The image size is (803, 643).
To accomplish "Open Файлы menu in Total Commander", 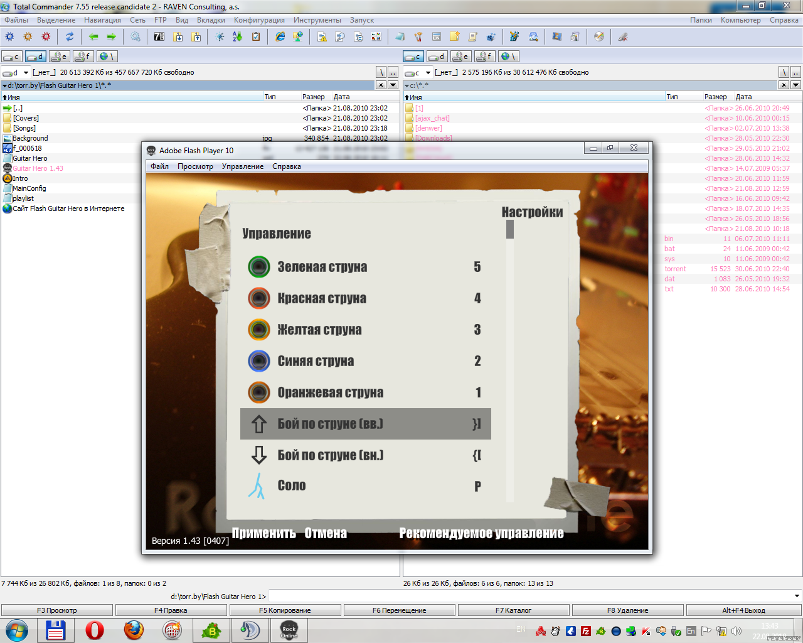I will click(16, 20).
